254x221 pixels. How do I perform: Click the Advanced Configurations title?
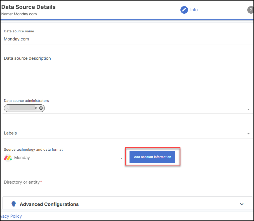tap(49, 204)
